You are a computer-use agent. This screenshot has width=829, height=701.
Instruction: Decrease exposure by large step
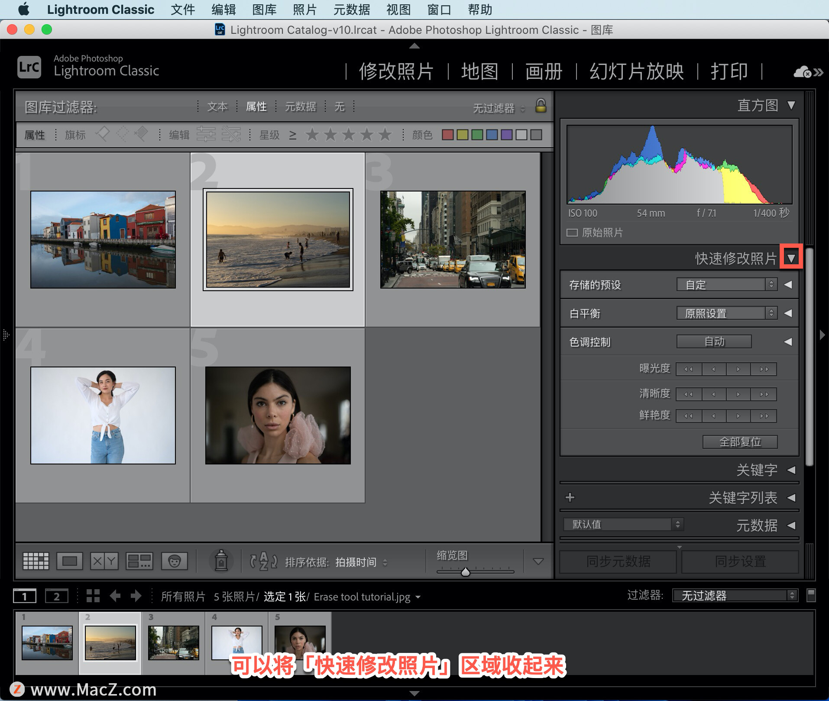689,369
